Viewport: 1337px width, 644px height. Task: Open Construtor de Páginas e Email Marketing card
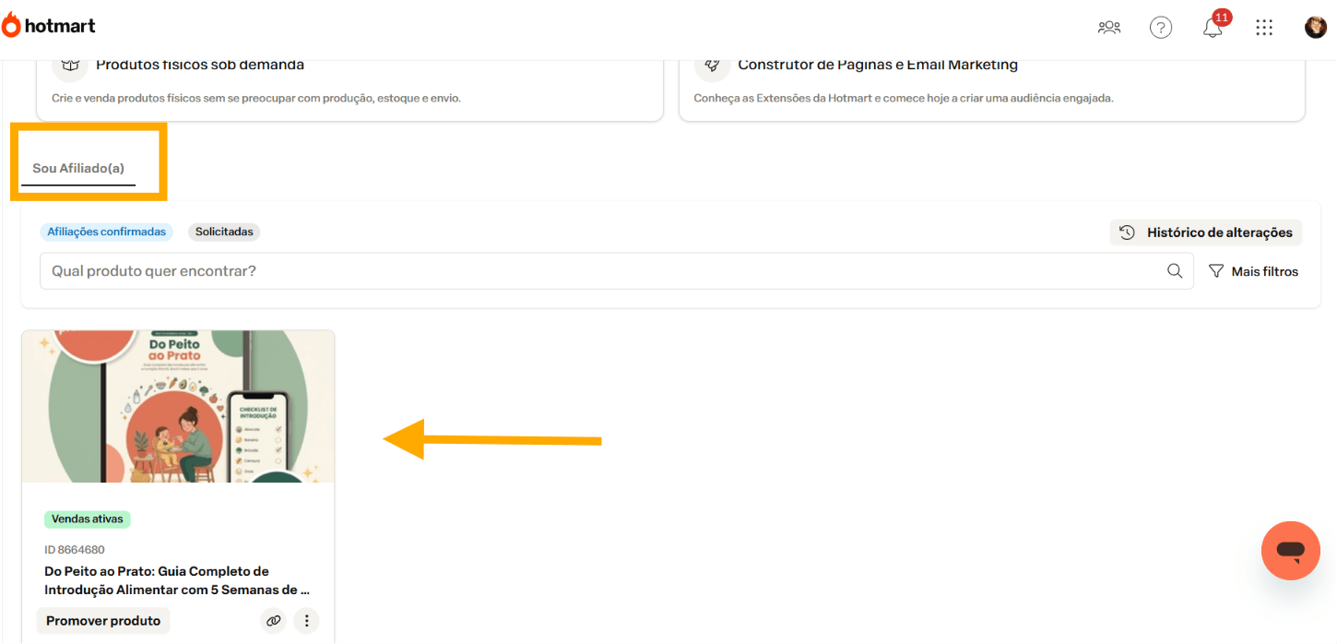tap(992, 90)
